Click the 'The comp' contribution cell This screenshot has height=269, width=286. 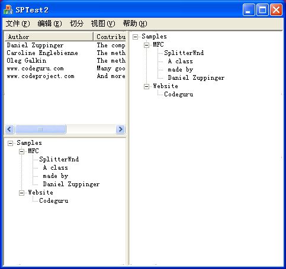pos(111,46)
